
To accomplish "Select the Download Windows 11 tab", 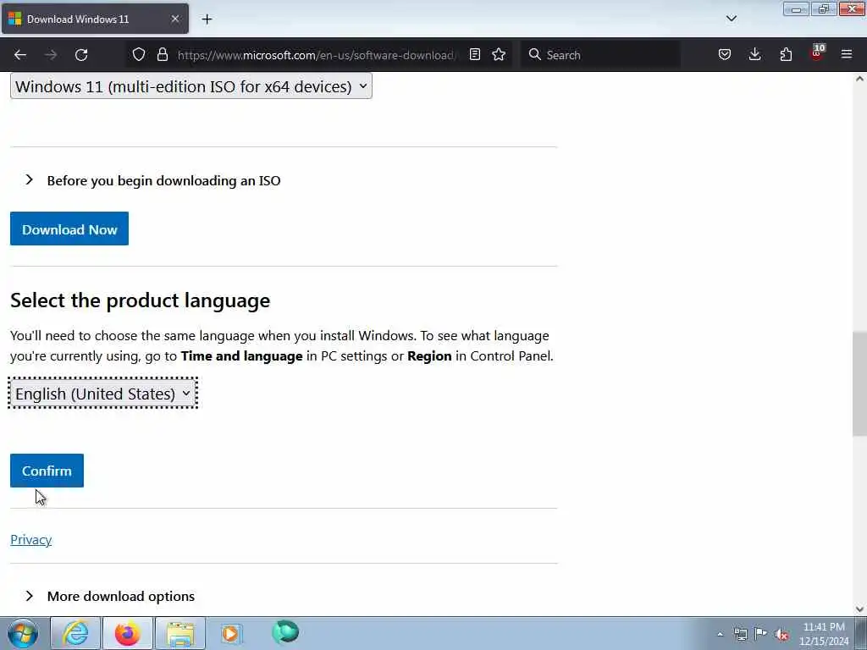I will coord(95,19).
